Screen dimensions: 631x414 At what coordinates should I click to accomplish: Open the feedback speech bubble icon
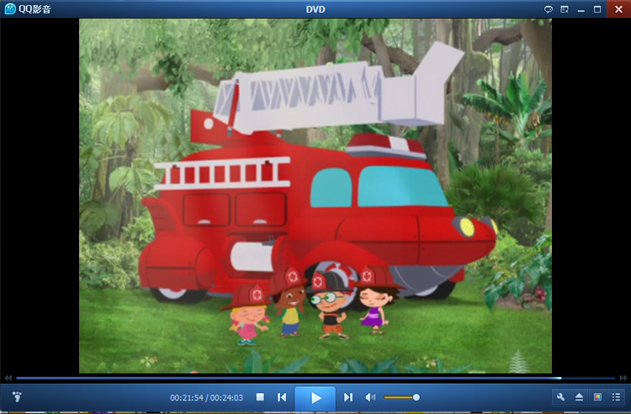point(548,9)
